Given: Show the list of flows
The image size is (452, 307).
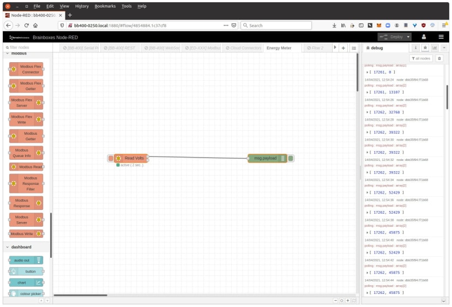Looking at the screenshot, I should click(x=354, y=48).
